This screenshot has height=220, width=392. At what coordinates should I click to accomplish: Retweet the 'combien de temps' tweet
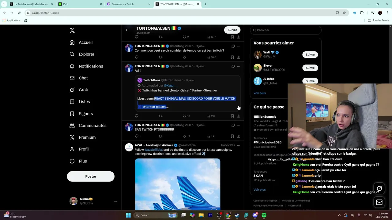coord(160,57)
